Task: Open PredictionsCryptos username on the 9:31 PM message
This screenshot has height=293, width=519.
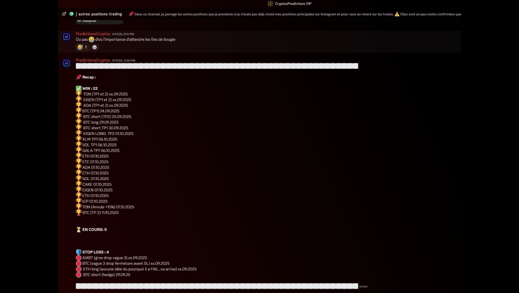Action: (93, 34)
